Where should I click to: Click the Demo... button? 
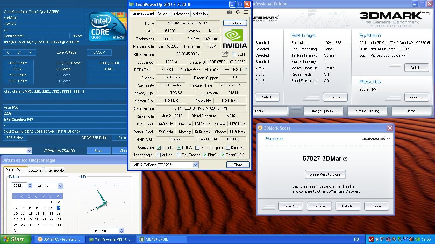coord(412,111)
